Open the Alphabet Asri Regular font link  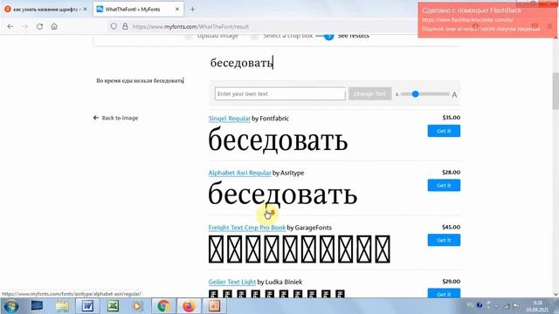point(239,173)
